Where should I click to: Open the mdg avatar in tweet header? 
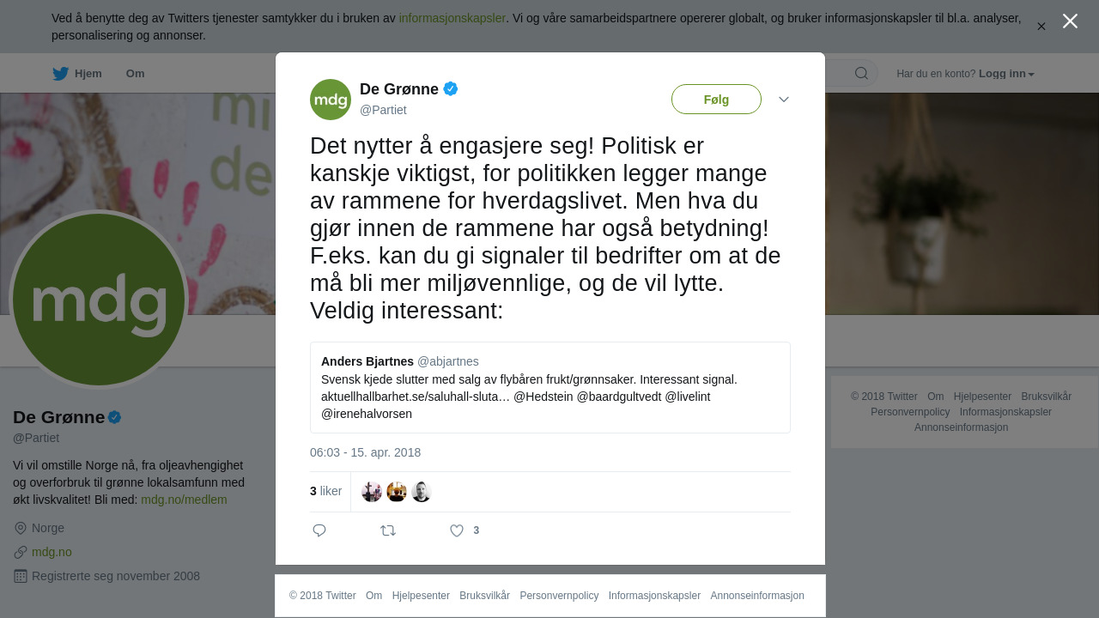click(x=331, y=100)
